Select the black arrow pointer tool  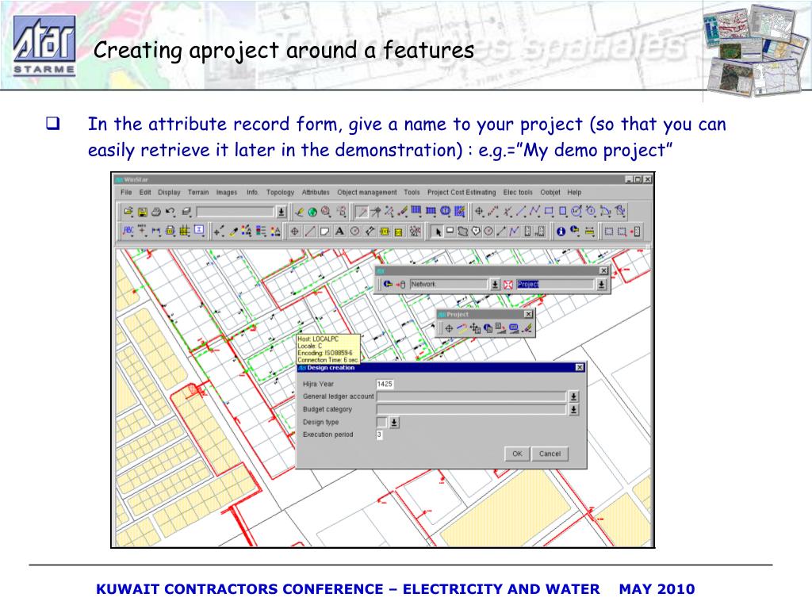click(x=439, y=232)
